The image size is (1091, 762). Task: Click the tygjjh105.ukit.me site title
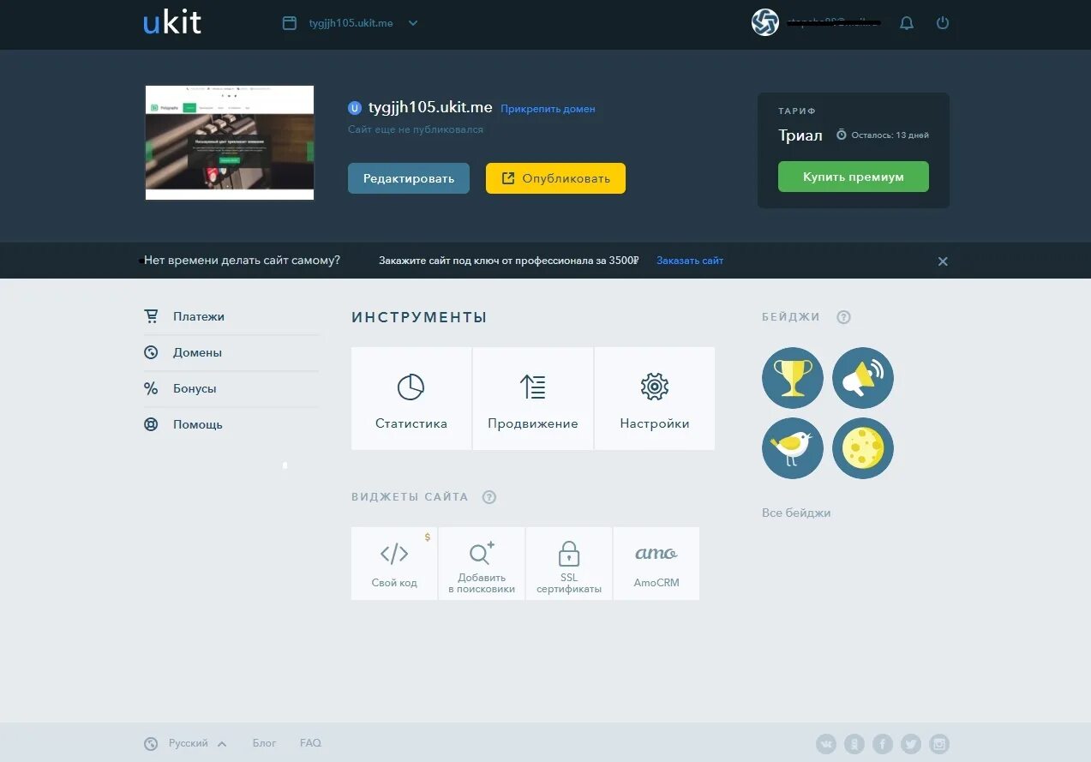(x=430, y=107)
